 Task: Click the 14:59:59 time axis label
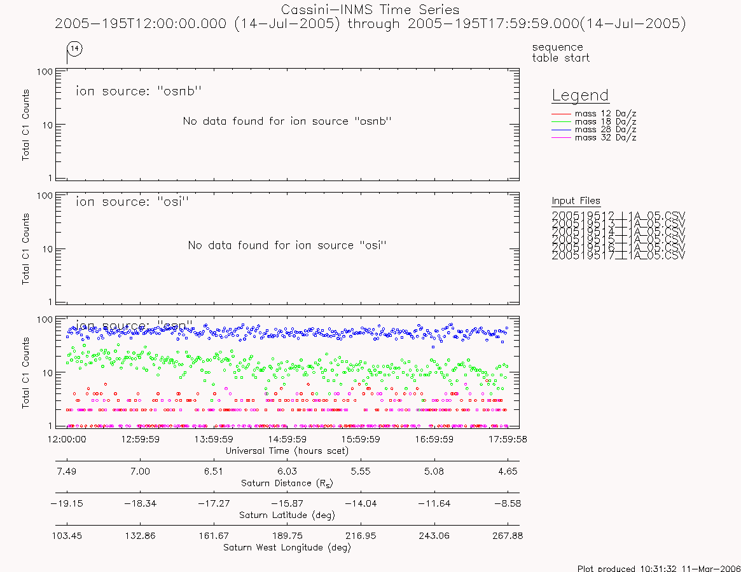(287, 439)
